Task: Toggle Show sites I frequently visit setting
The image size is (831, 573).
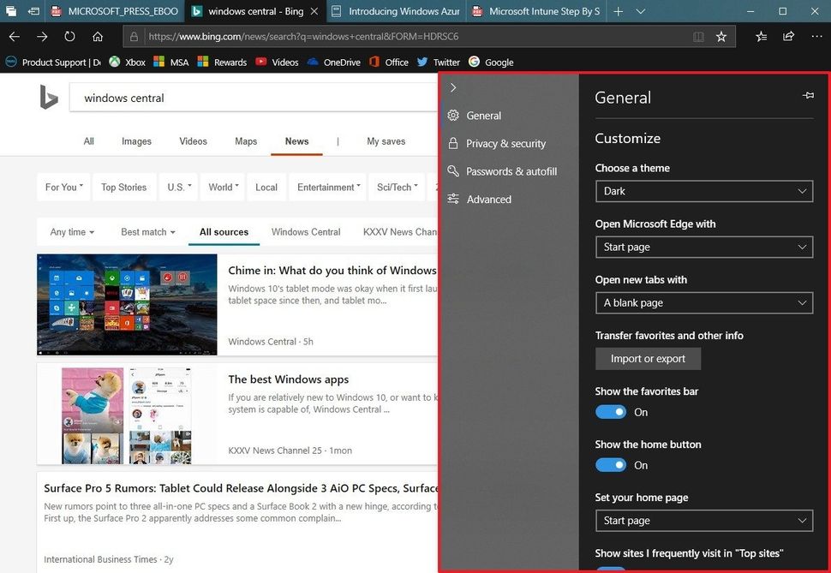Action: tap(611, 570)
